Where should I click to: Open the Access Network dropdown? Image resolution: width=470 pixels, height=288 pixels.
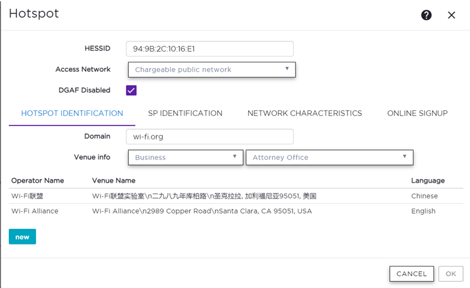click(x=212, y=69)
